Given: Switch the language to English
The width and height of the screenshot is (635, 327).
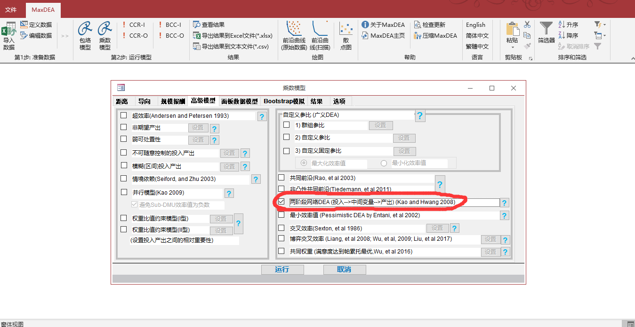Looking at the screenshot, I should (476, 25).
